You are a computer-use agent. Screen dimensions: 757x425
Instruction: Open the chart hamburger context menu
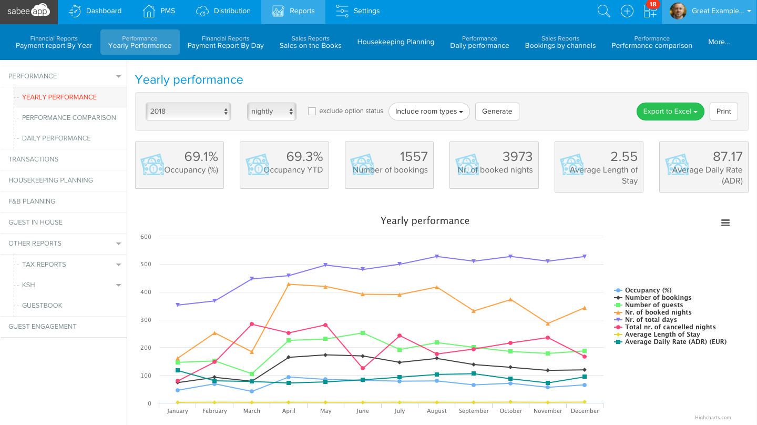point(725,223)
